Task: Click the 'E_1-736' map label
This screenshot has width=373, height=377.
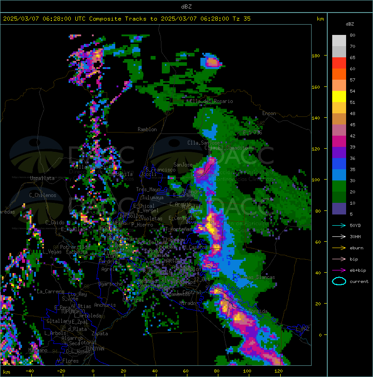Action: pyautogui.click(x=252, y=132)
